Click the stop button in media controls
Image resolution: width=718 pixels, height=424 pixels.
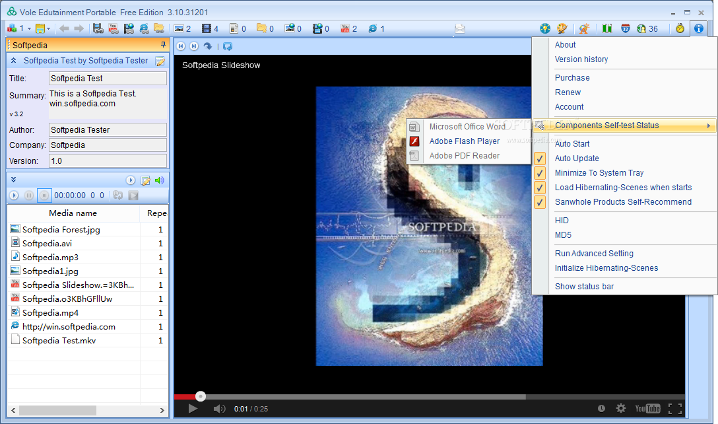pos(44,195)
